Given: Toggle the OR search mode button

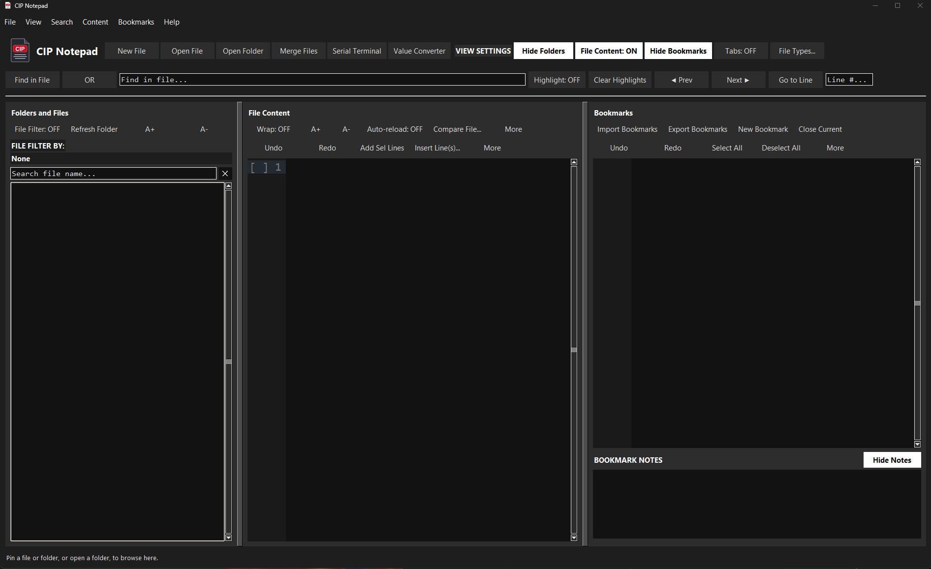Looking at the screenshot, I should [90, 80].
